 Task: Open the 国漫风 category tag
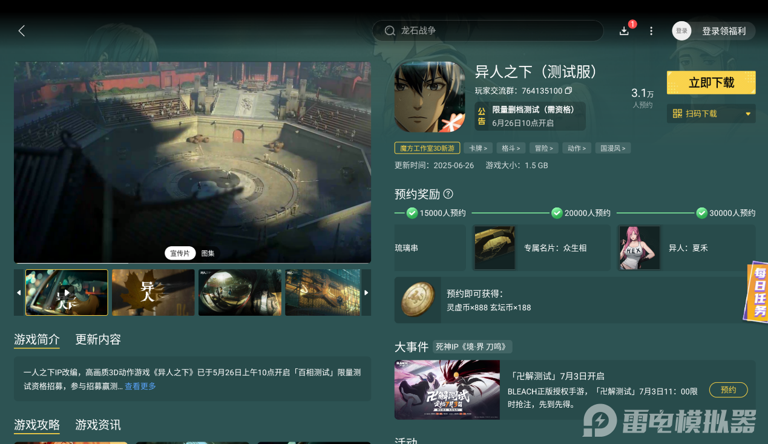[x=612, y=148]
